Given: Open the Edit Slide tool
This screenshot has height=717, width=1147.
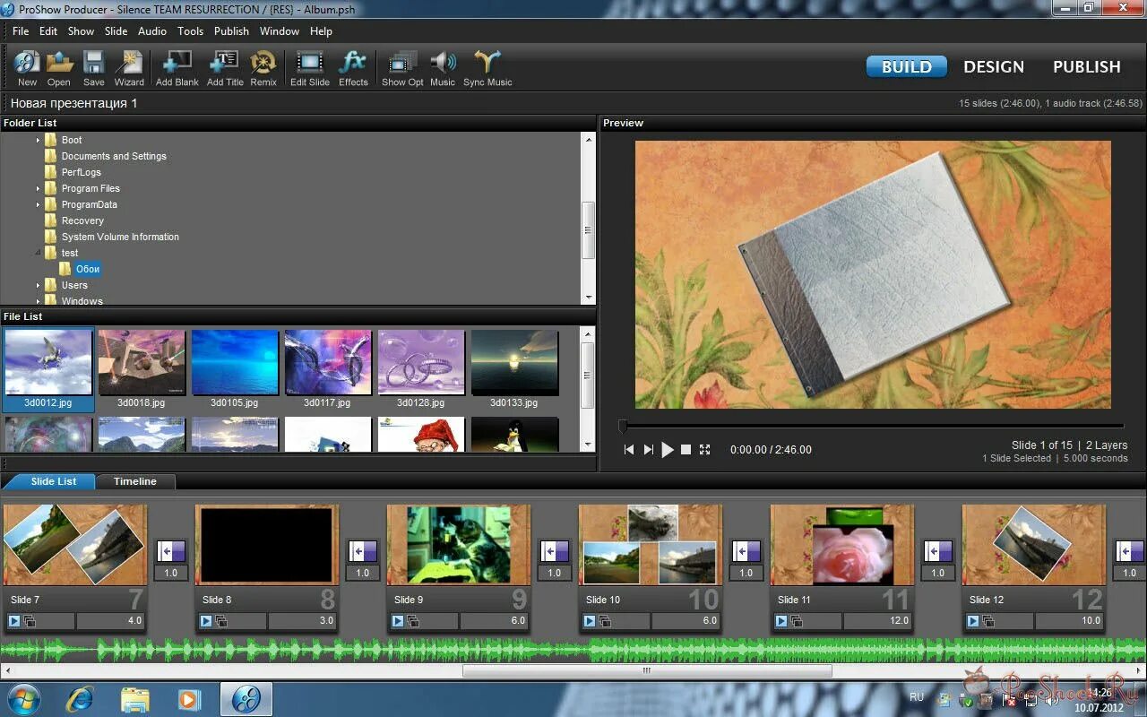Looking at the screenshot, I should click(x=310, y=68).
